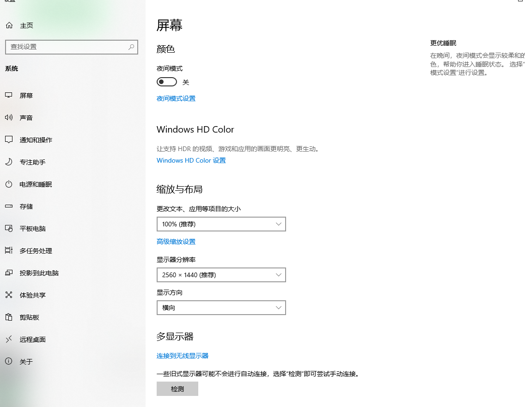Open the 存储 section
The image size is (525, 407).
[26, 206]
